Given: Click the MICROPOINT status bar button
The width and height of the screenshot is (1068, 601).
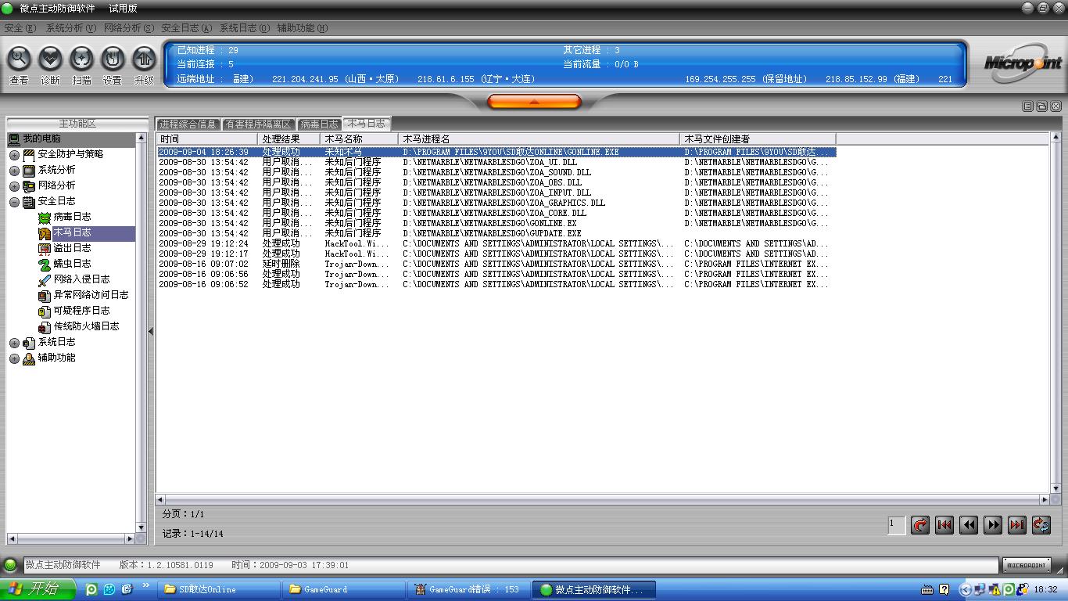Looking at the screenshot, I should point(1027,565).
